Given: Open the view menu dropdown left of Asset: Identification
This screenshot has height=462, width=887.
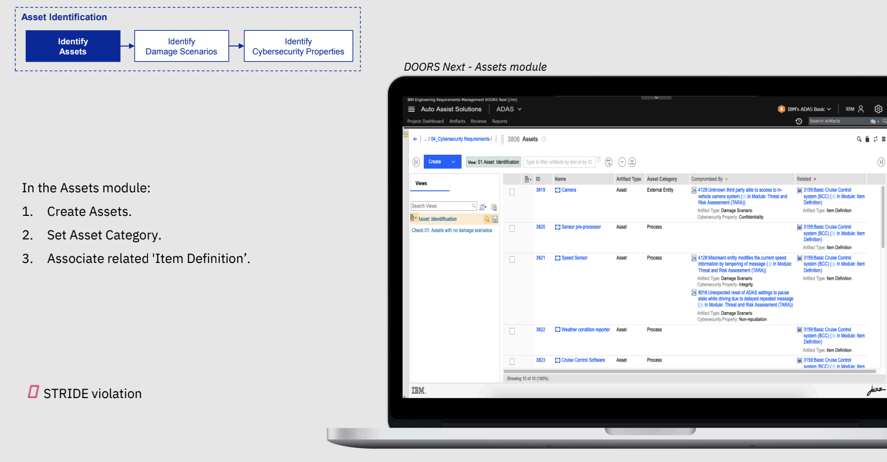Looking at the screenshot, I should click(x=413, y=218).
